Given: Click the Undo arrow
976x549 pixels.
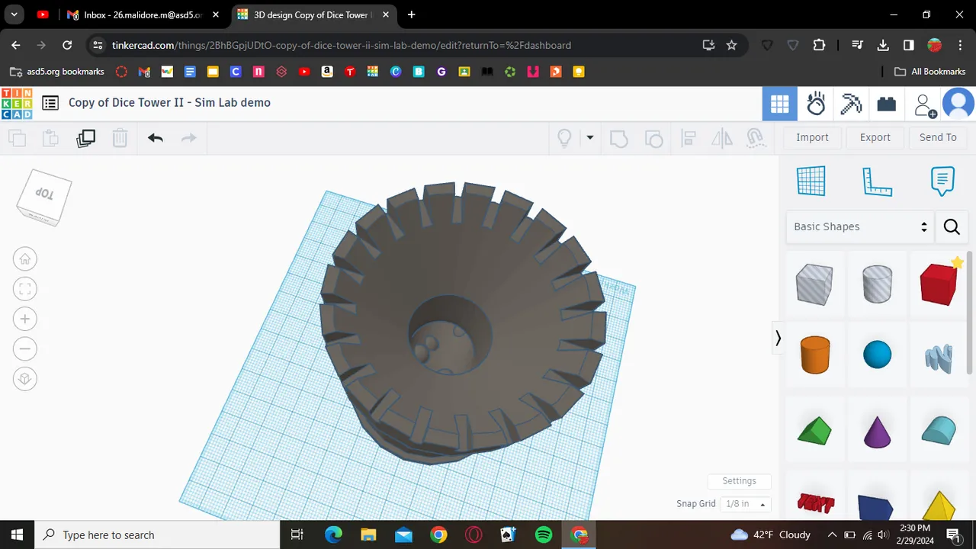Looking at the screenshot, I should (156, 138).
